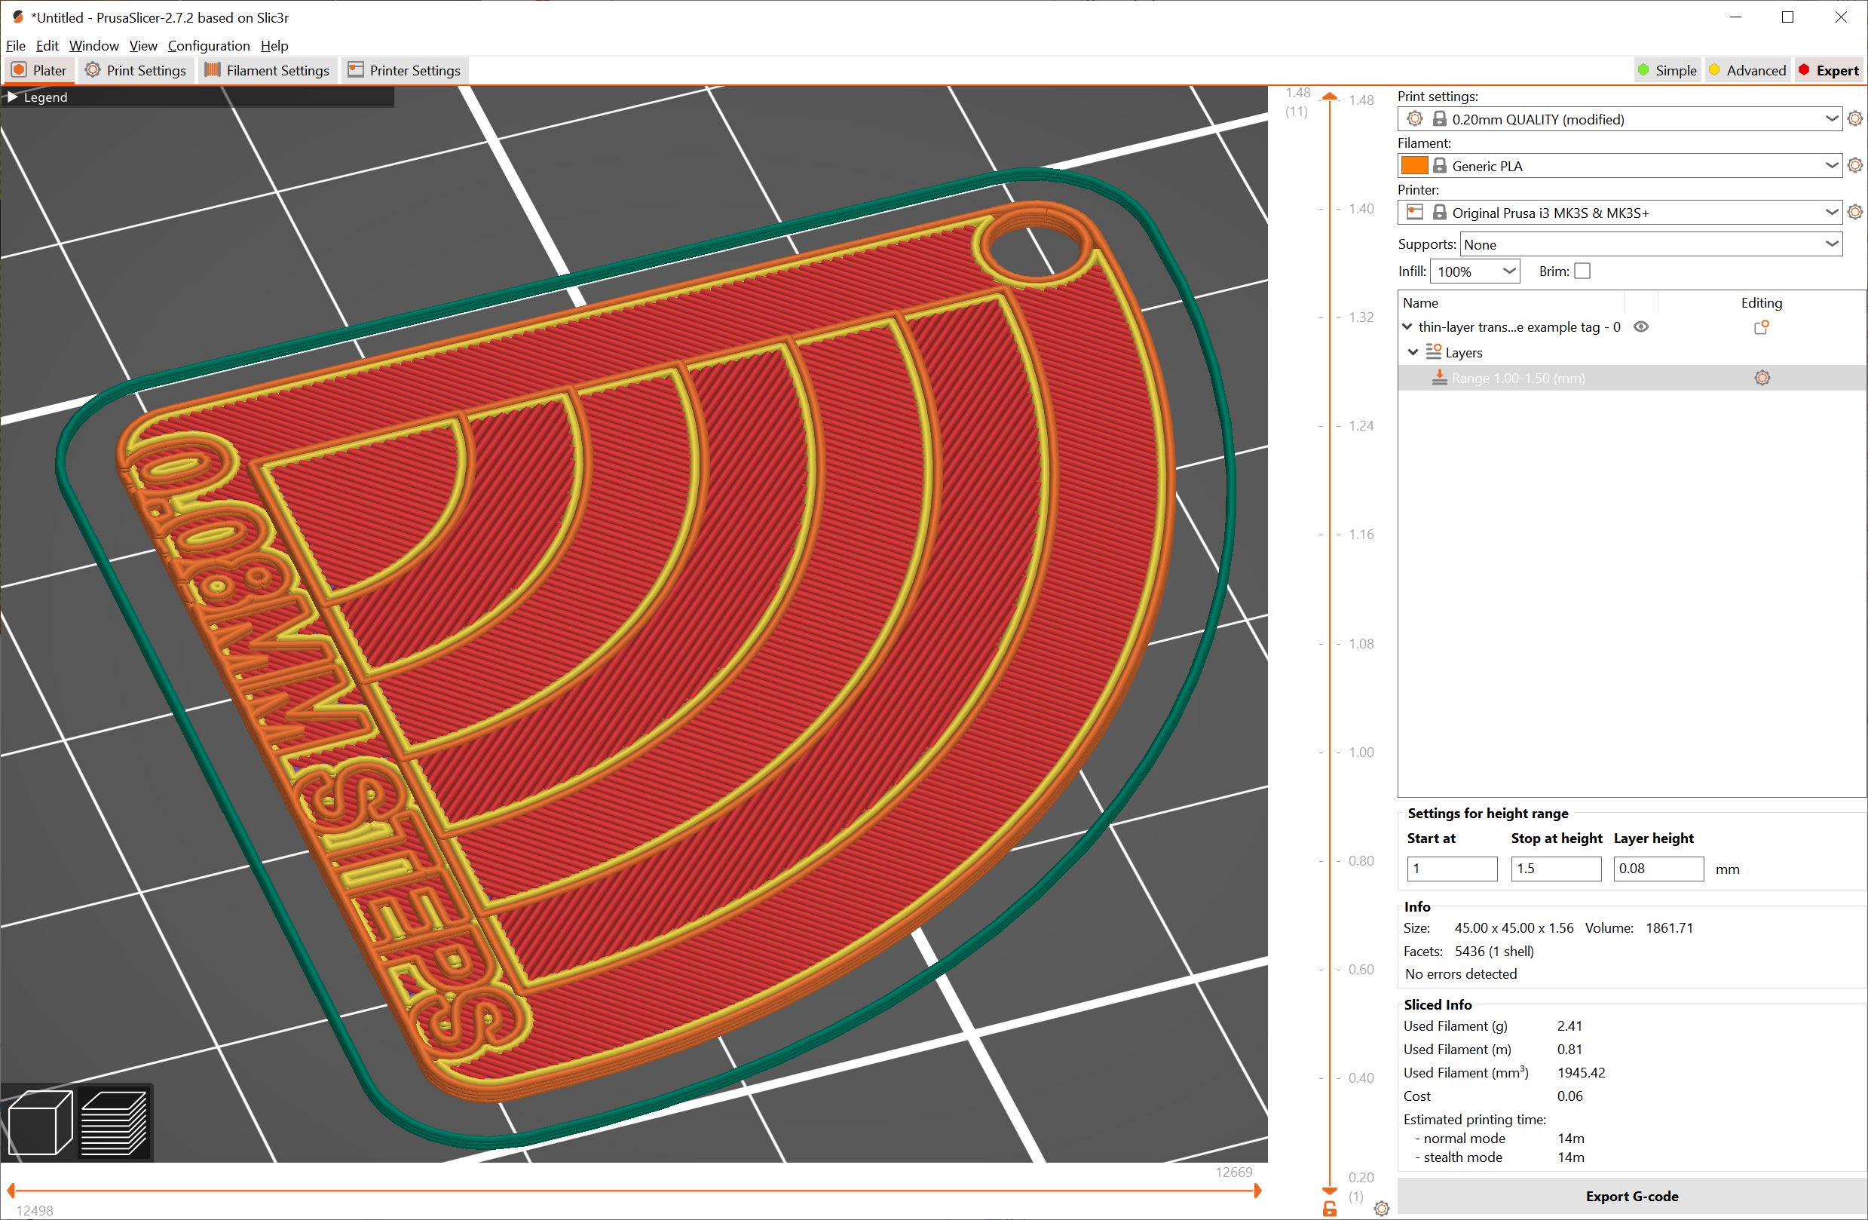
Task: Click the Layers stack icon in tree
Action: (1433, 351)
